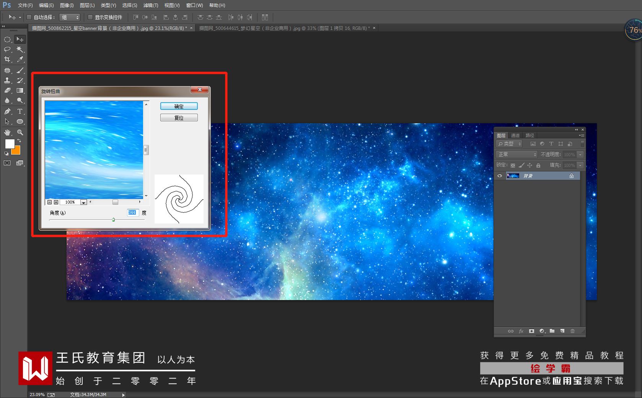Select the Eraser tool
The width and height of the screenshot is (642, 398).
click(x=7, y=90)
